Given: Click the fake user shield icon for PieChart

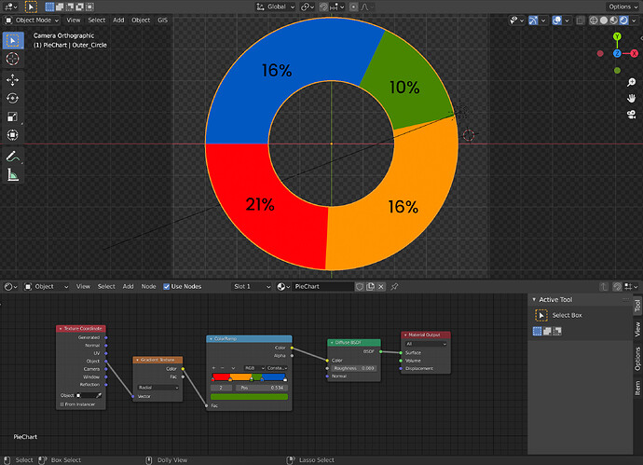Looking at the screenshot, I should pos(360,287).
